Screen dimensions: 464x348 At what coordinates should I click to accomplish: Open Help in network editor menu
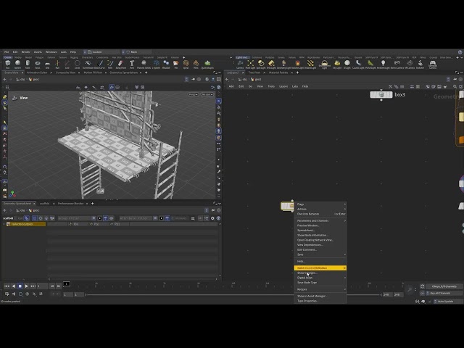coord(305,86)
